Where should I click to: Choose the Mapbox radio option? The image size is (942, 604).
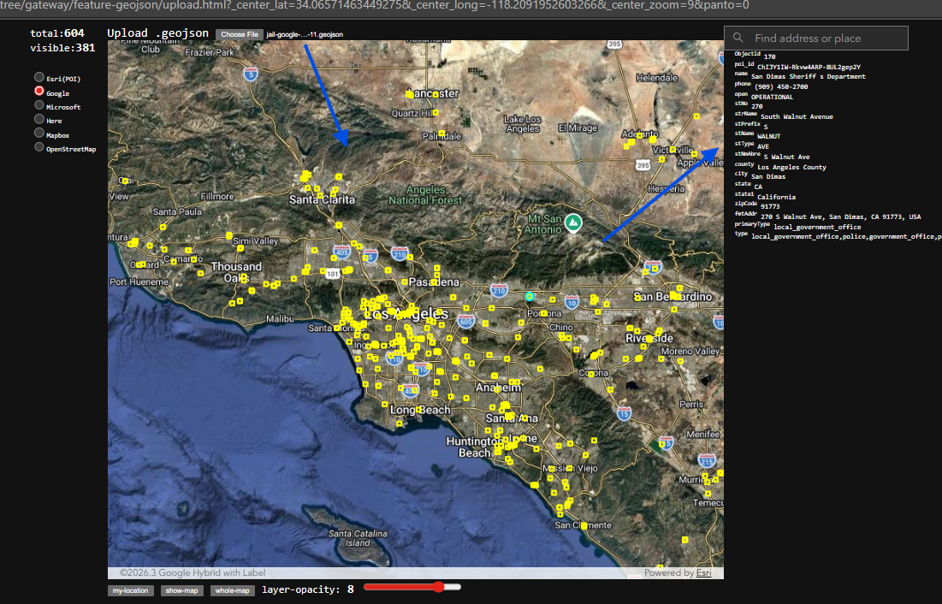click(39, 133)
